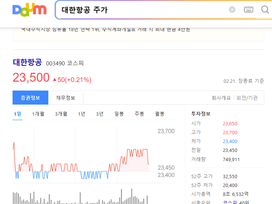272x204 pixels.
Task: Click the current price 23,500
Action: click(31, 78)
